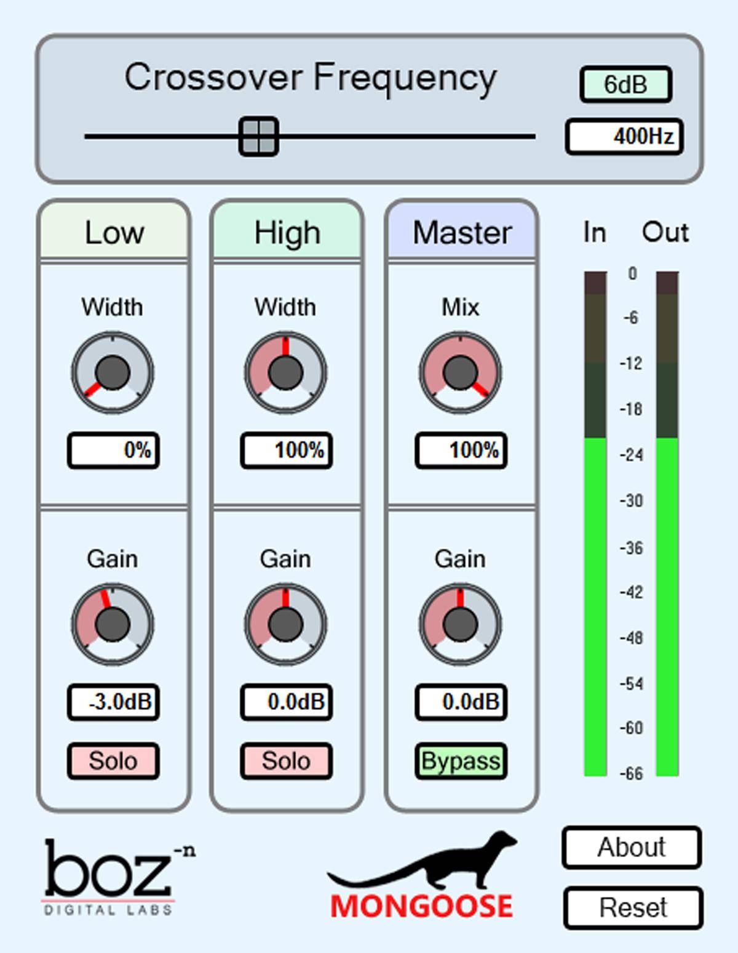Select the Master section header

click(462, 231)
